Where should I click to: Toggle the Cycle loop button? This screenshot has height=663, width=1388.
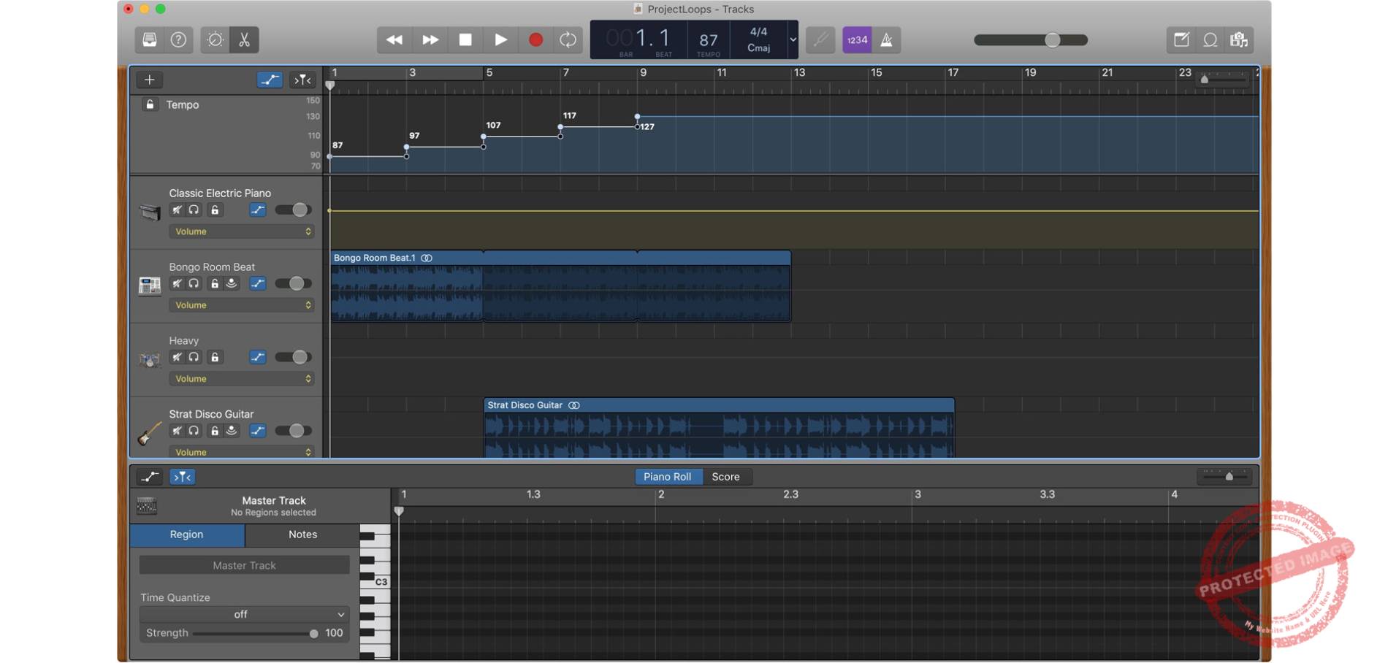[x=568, y=40]
